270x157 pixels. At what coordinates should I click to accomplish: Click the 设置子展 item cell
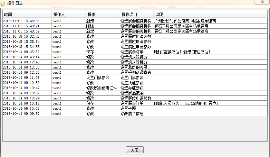tap(128, 108)
